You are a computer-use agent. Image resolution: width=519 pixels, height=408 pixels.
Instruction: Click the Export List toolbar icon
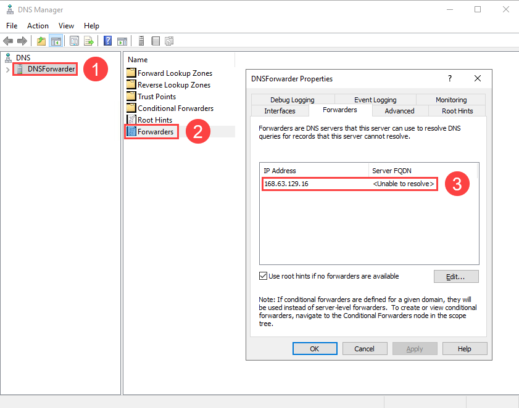[89, 41]
